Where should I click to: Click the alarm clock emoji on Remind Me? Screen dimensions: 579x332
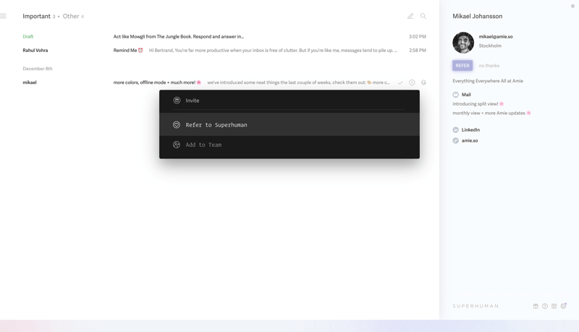(x=140, y=50)
